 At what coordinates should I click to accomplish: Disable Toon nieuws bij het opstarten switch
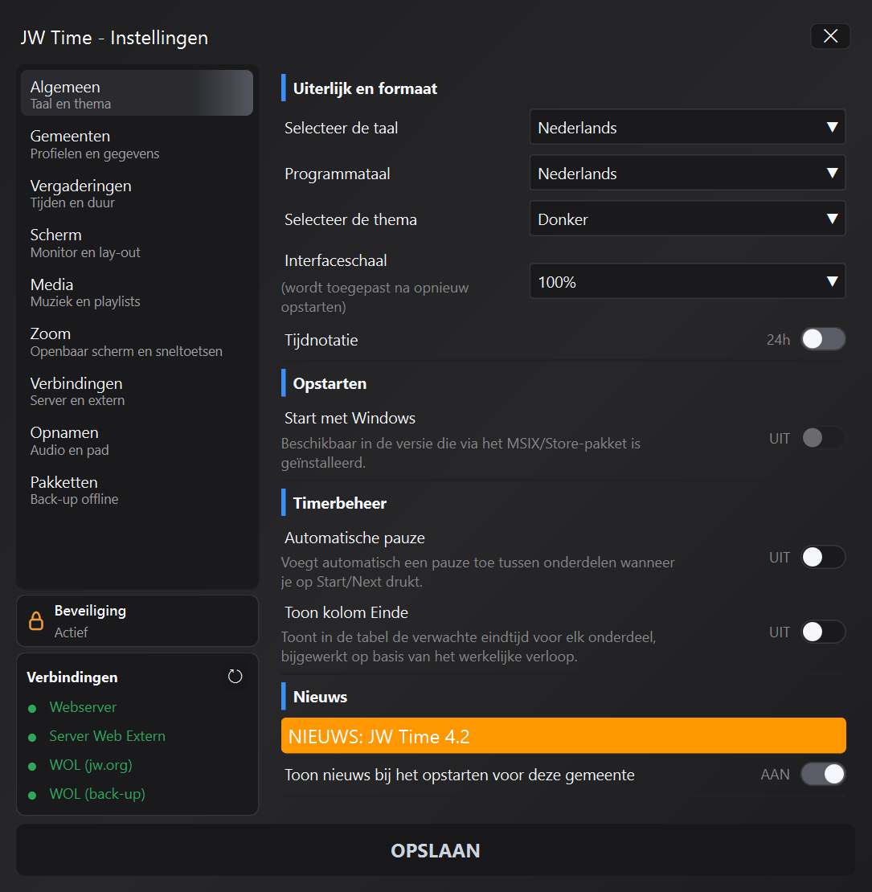pos(823,774)
